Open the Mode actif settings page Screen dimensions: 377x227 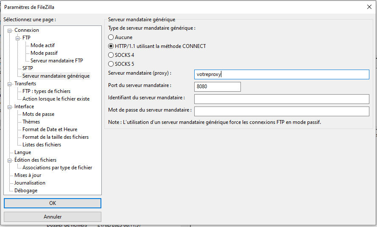tap(42, 45)
